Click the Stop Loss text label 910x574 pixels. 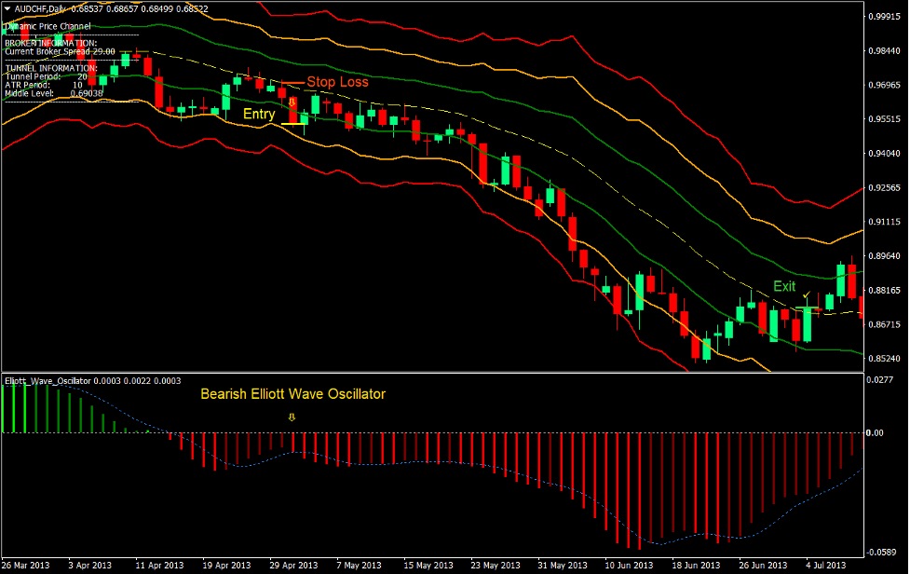click(338, 82)
